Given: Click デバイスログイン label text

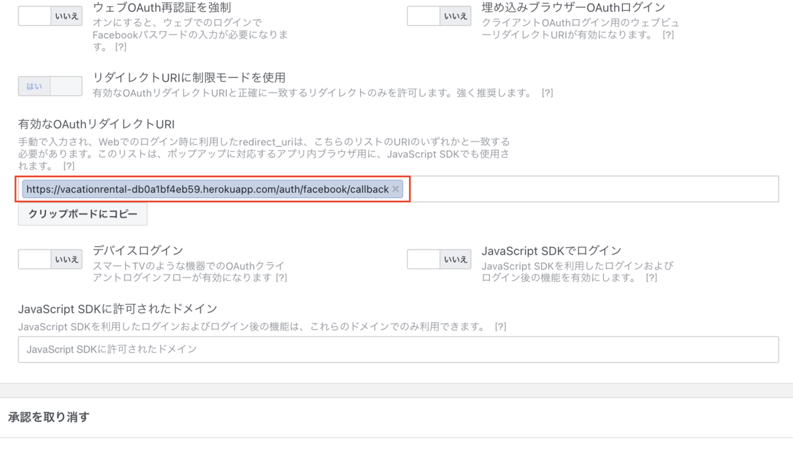Looking at the screenshot, I should (x=138, y=251).
